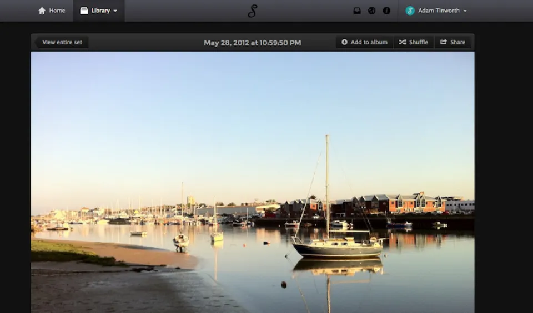Click the center S logo
Image resolution: width=533 pixels, height=313 pixels.
pos(252,11)
